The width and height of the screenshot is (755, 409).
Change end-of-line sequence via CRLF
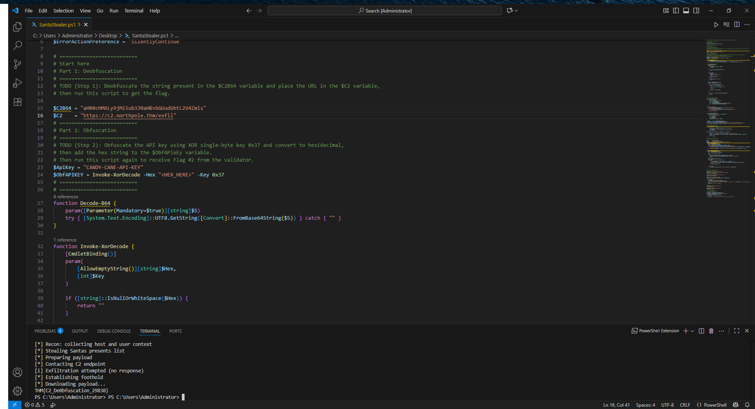(x=685, y=405)
